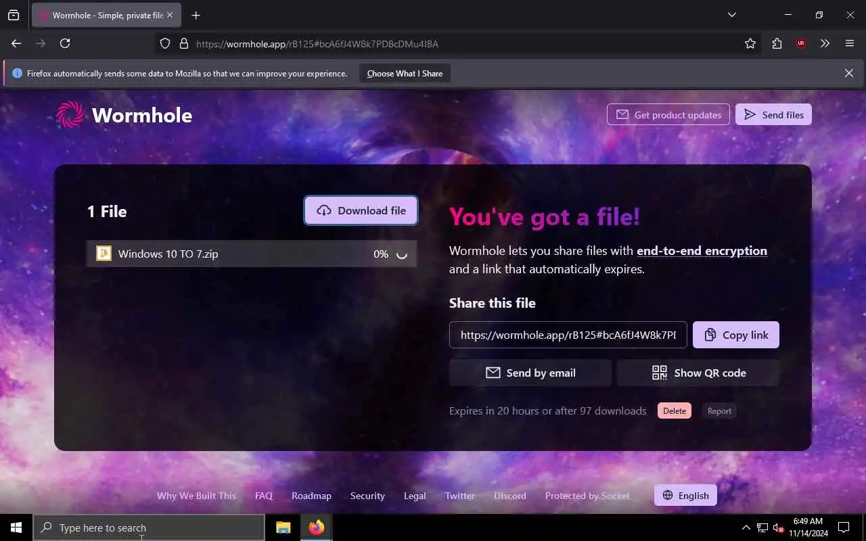Click the zip file type icon

click(x=104, y=254)
